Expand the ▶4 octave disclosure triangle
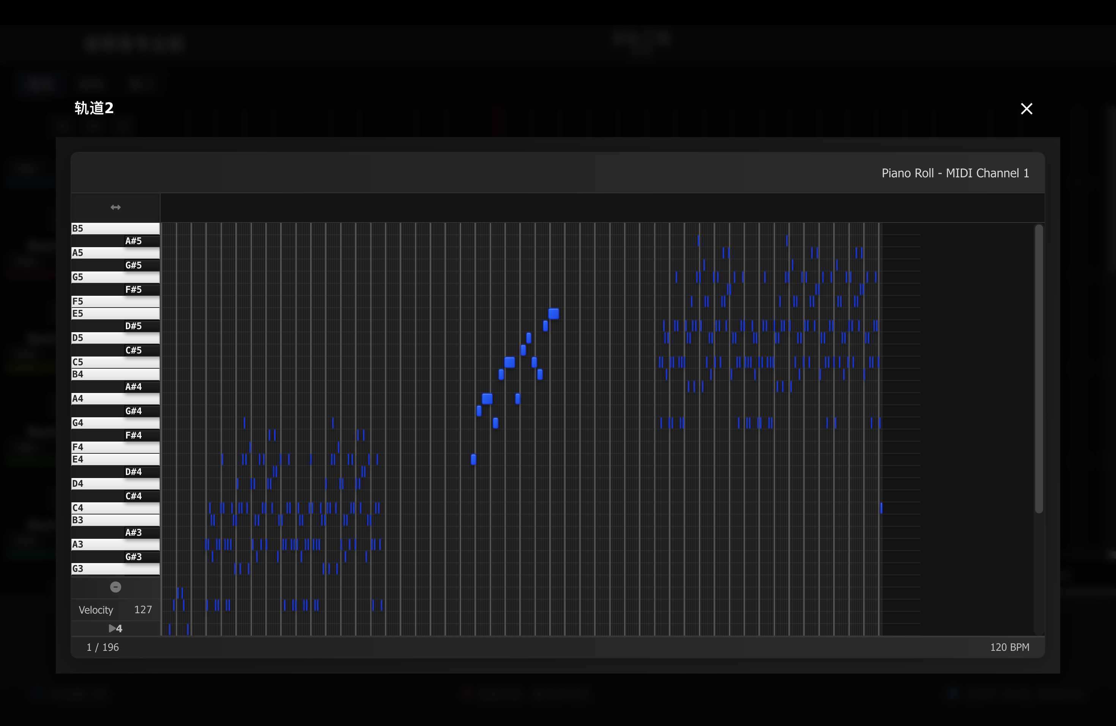The height and width of the screenshot is (726, 1116). point(112,628)
